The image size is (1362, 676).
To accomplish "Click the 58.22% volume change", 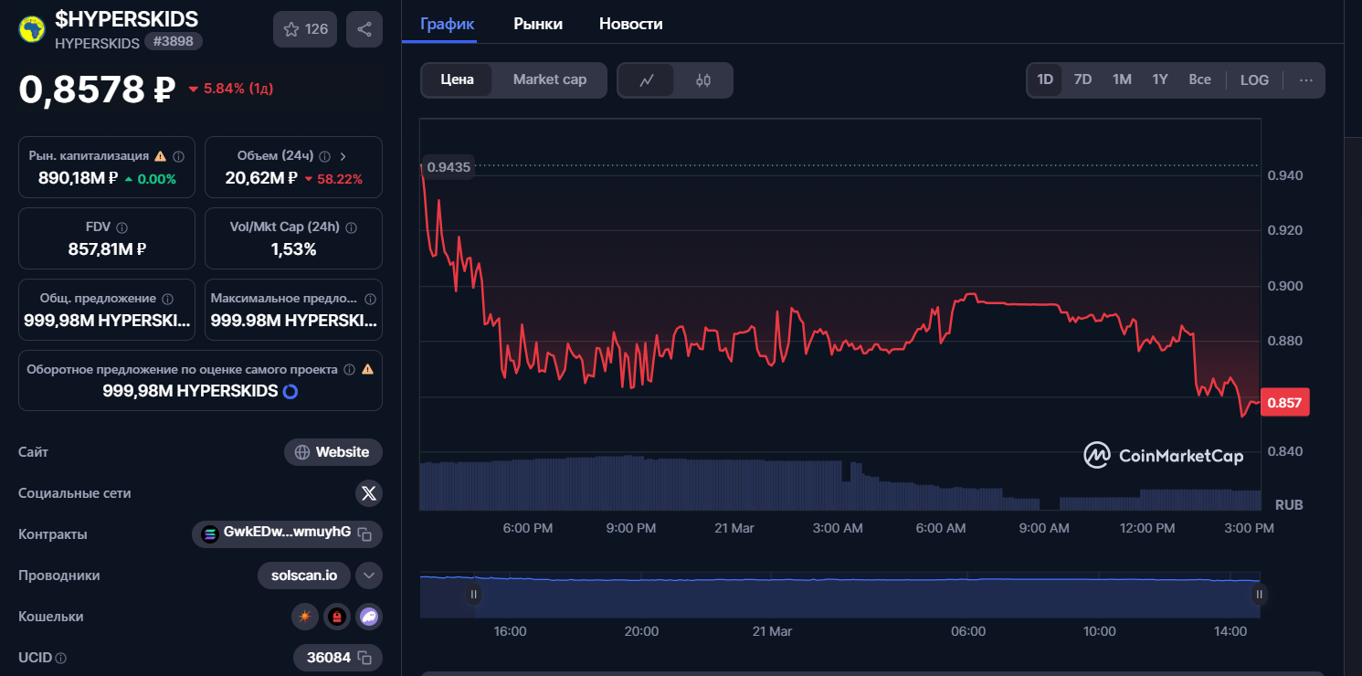I will 333,179.
